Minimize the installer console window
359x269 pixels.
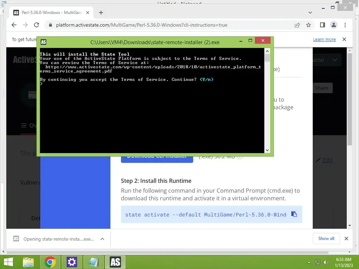[241, 41]
